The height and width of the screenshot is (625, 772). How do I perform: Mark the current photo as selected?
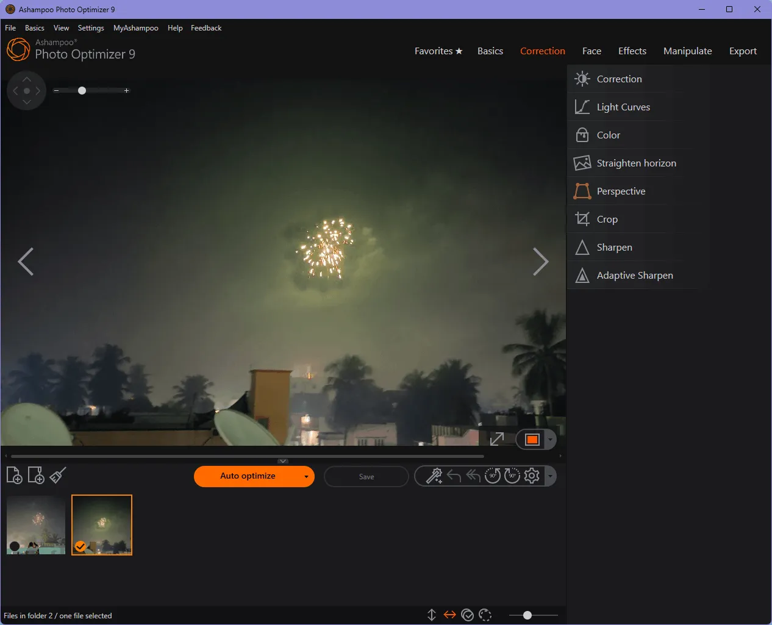(x=468, y=615)
